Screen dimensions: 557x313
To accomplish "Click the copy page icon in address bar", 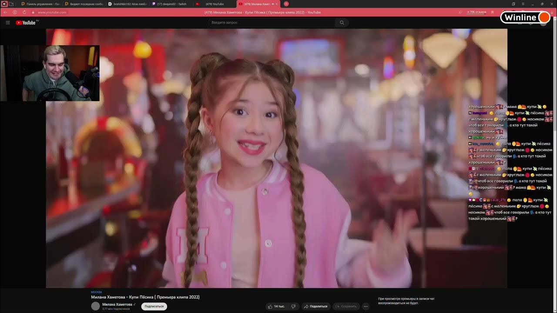I will click(x=460, y=12).
